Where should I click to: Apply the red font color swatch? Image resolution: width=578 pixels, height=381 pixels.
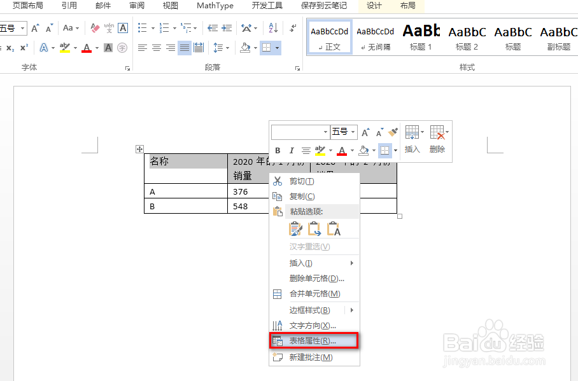87,48
